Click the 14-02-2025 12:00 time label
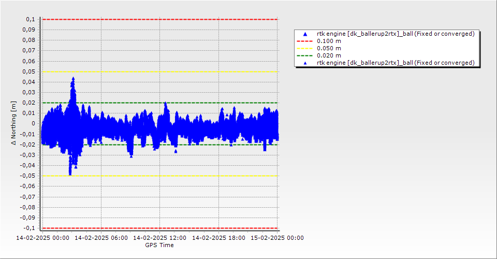The width and height of the screenshot is (497, 259). point(160,238)
